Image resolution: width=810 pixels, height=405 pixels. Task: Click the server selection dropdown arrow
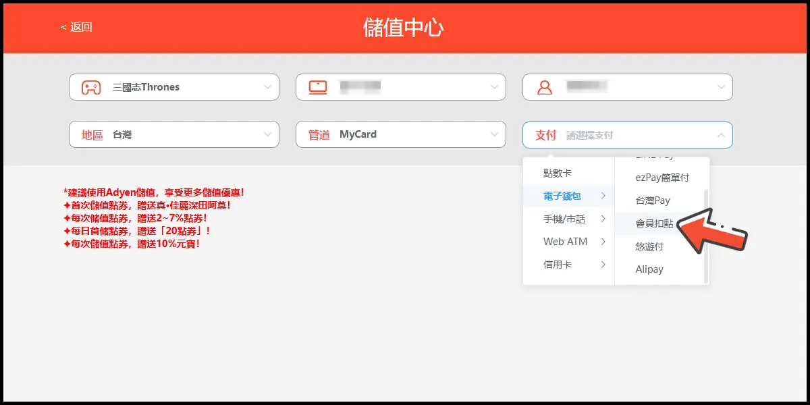click(x=494, y=87)
